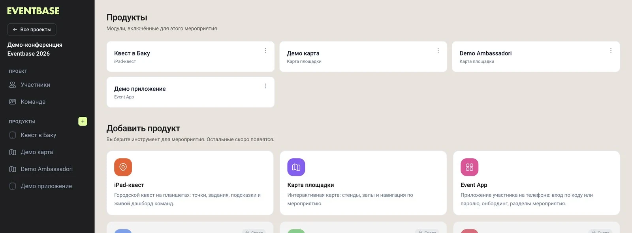The height and width of the screenshot is (233, 632).
Task: Click tablet icon beside Демо приложение
Action: coord(13,186)
